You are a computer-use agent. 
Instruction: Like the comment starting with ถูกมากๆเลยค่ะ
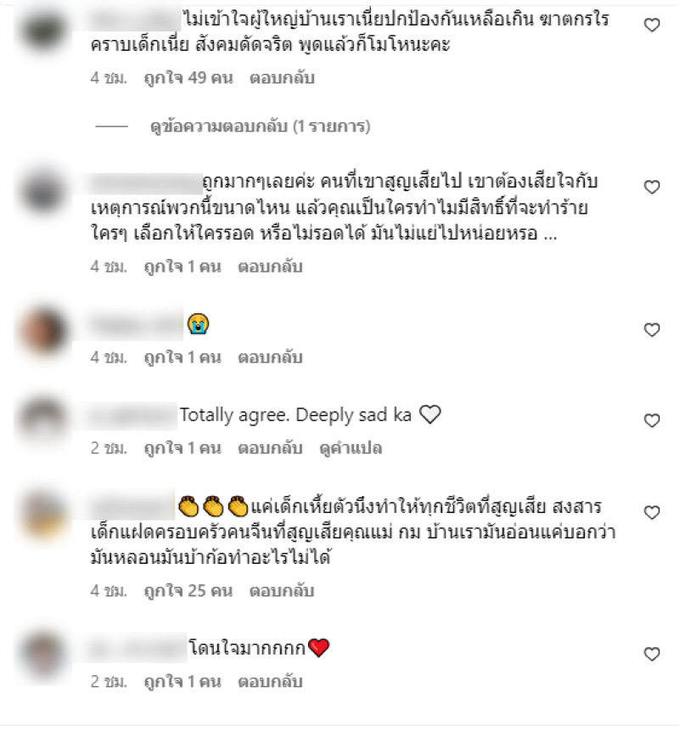652,187
